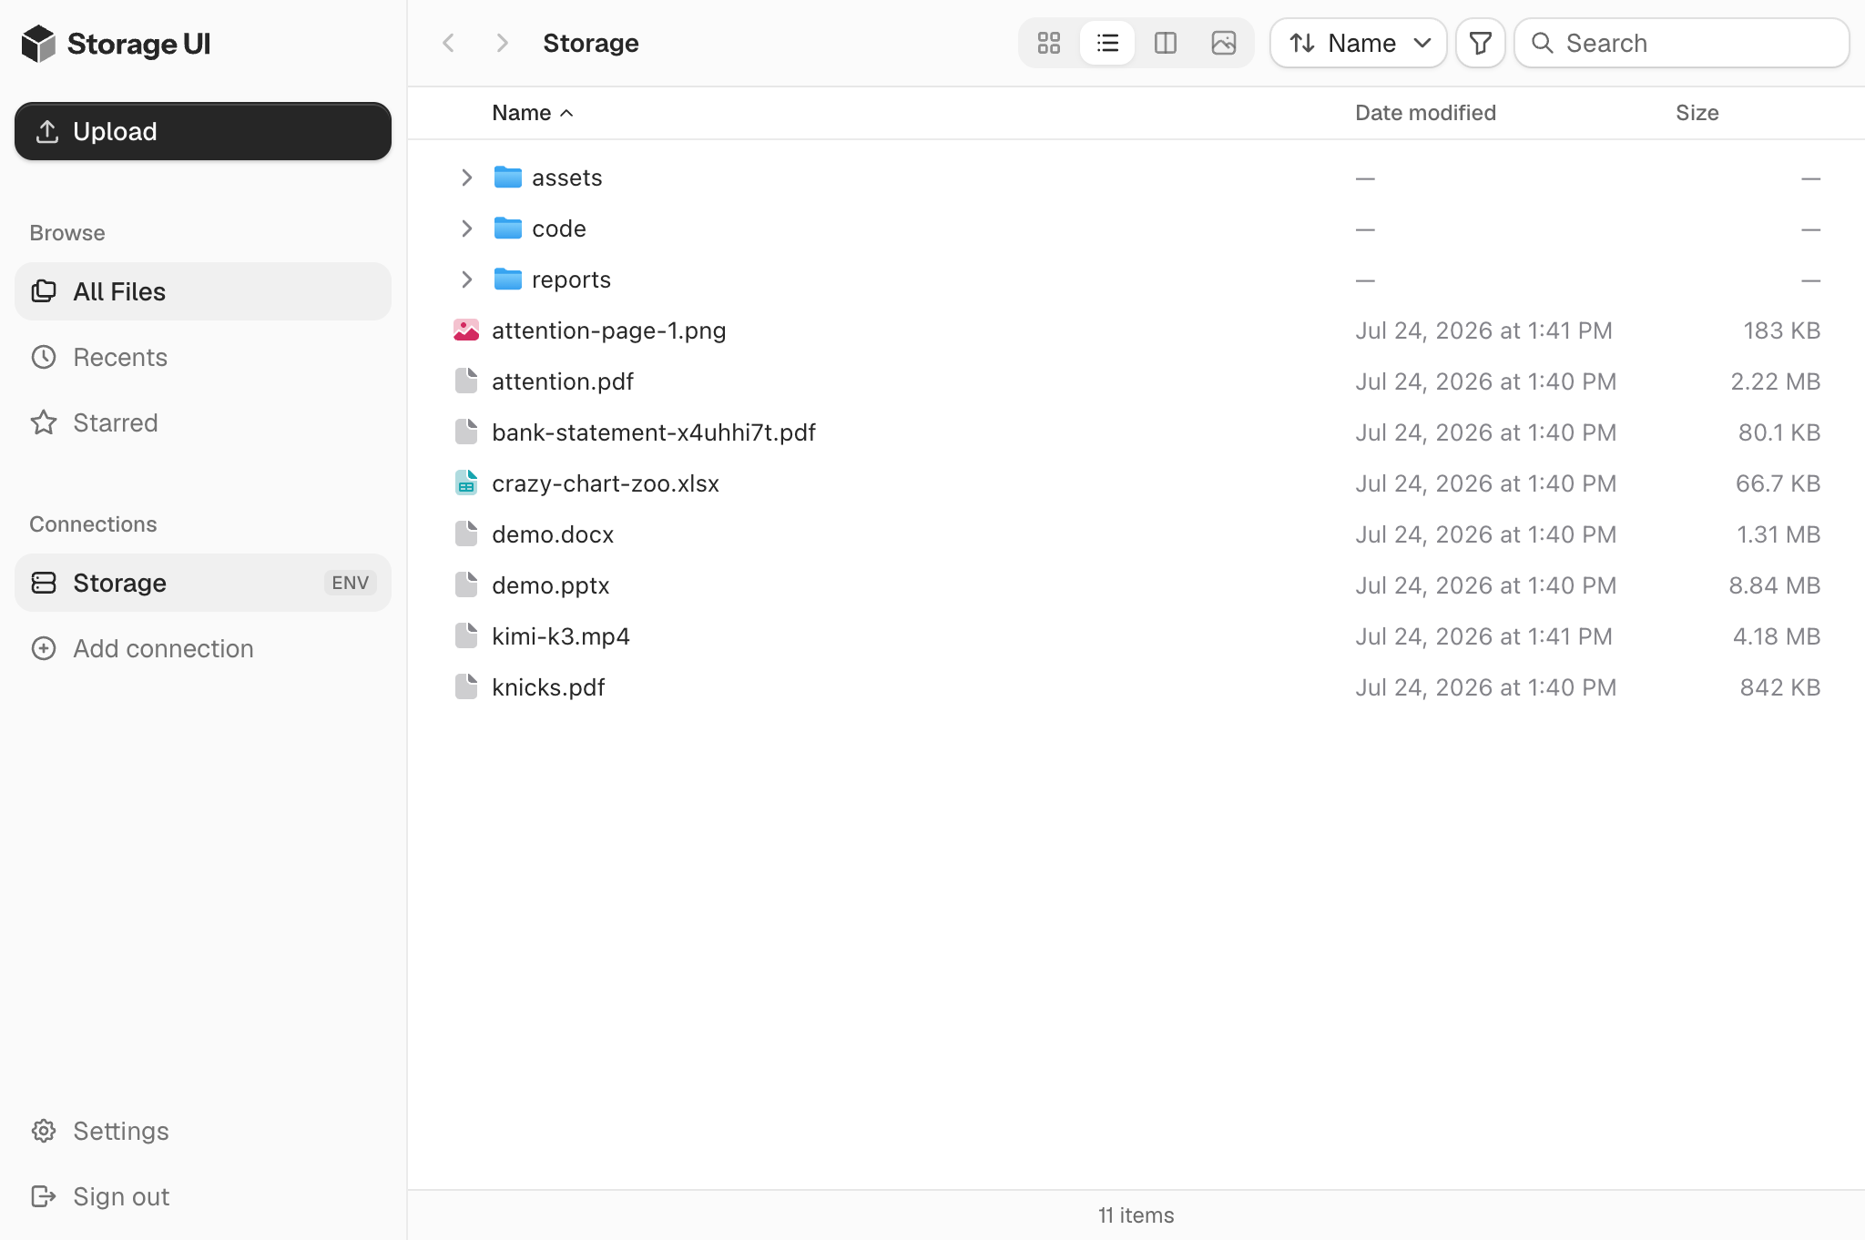
Task: Open Recents
Action: [203, 357]
